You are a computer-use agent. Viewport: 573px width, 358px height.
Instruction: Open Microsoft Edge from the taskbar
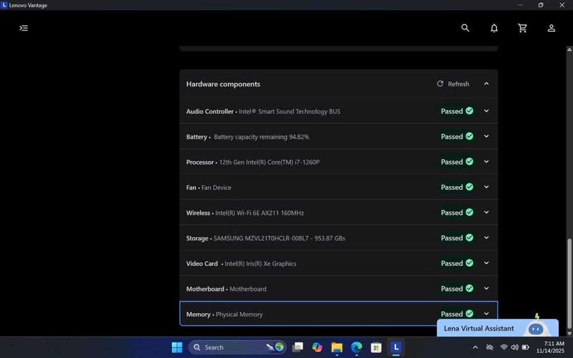(x=356, y=347)
